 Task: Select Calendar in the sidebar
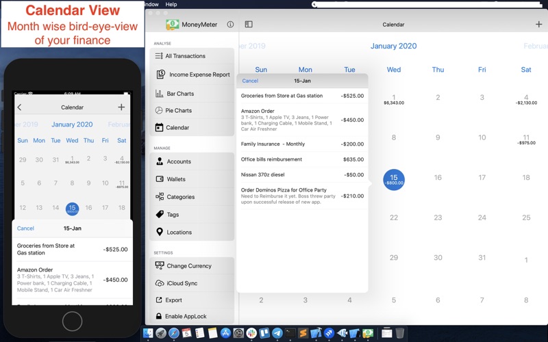(x=192, y=127)
